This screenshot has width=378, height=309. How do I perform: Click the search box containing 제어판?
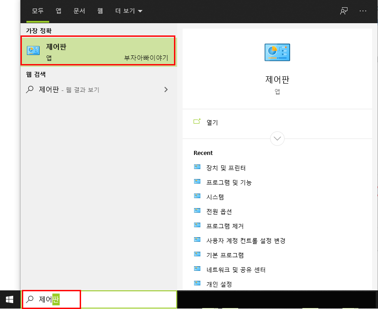100,299
